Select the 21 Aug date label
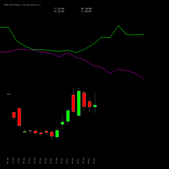Screen dimensions: 169x169 29,161
